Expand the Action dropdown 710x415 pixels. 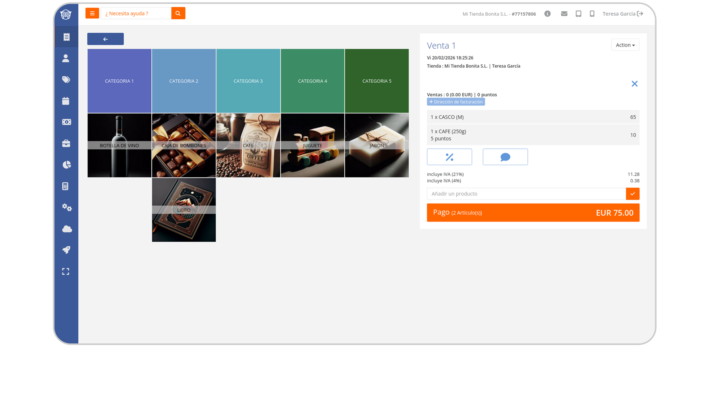pos(625,45)
